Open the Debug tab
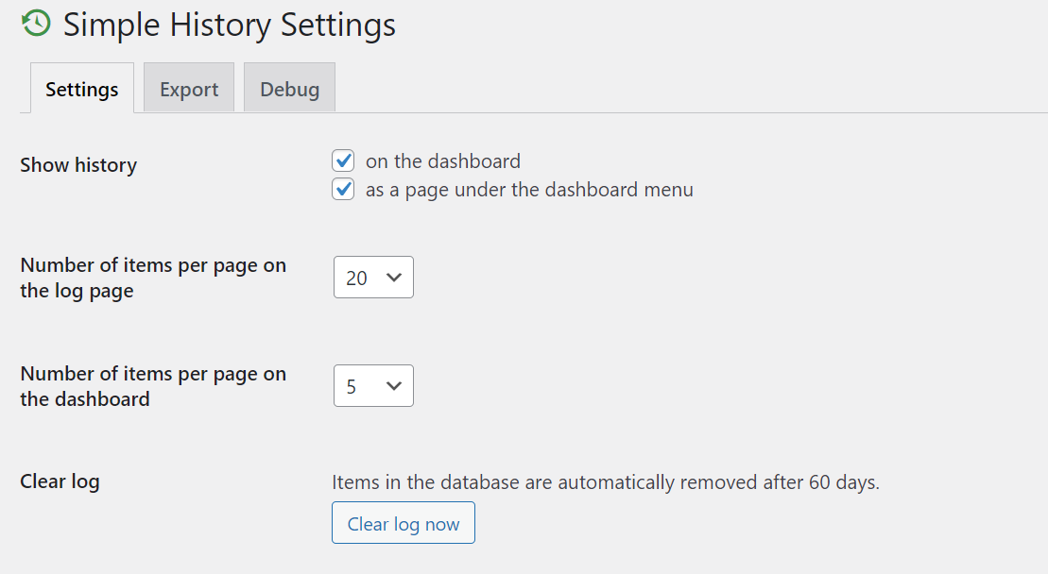Screen dimensions: 1048x574 tap(289, 89)
